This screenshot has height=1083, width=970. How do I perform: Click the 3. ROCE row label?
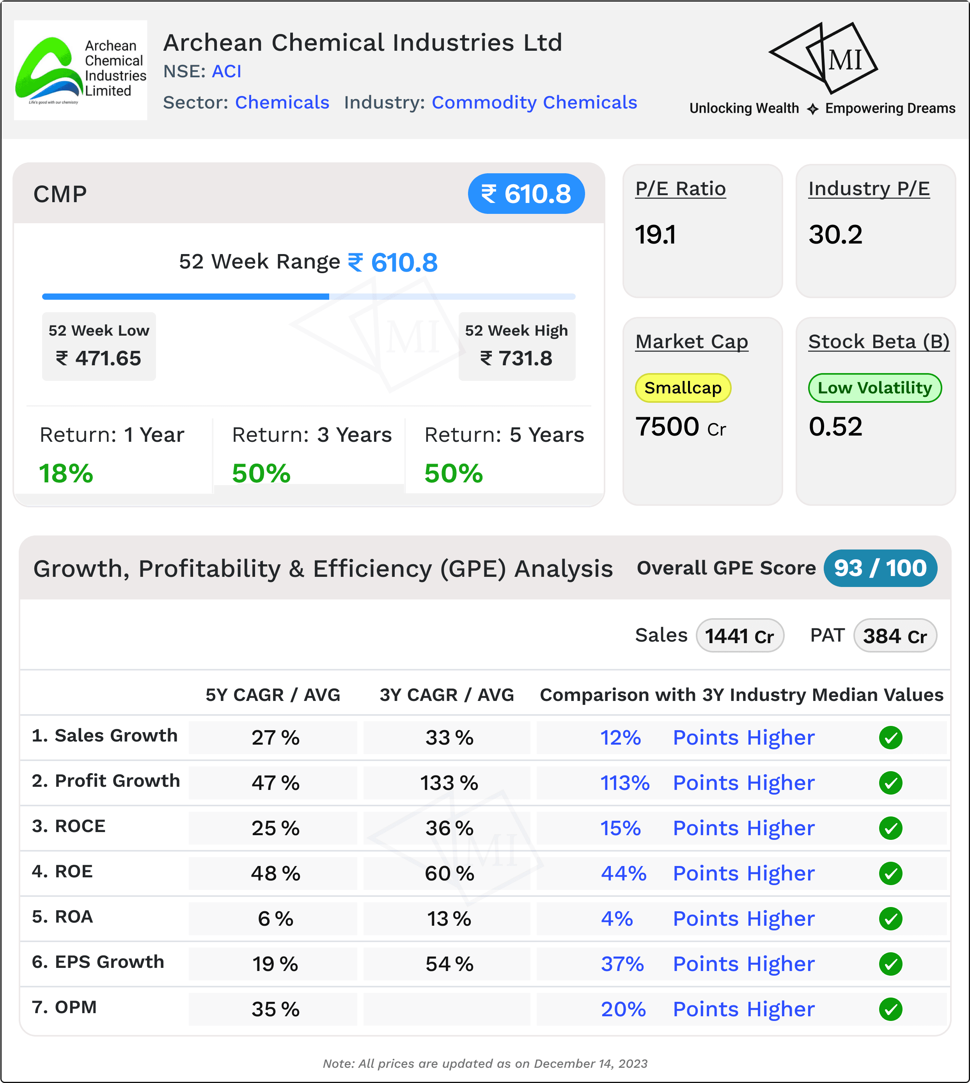(x=69, y=826)
